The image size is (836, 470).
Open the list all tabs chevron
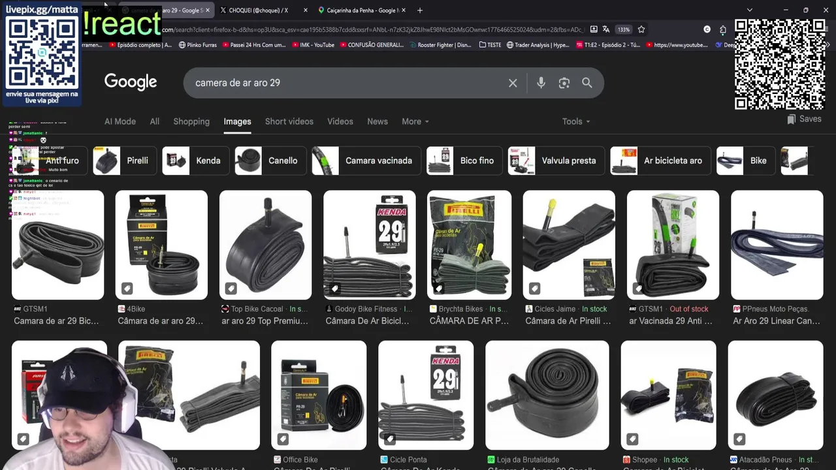pyautogui.click(x=750, y=10)
